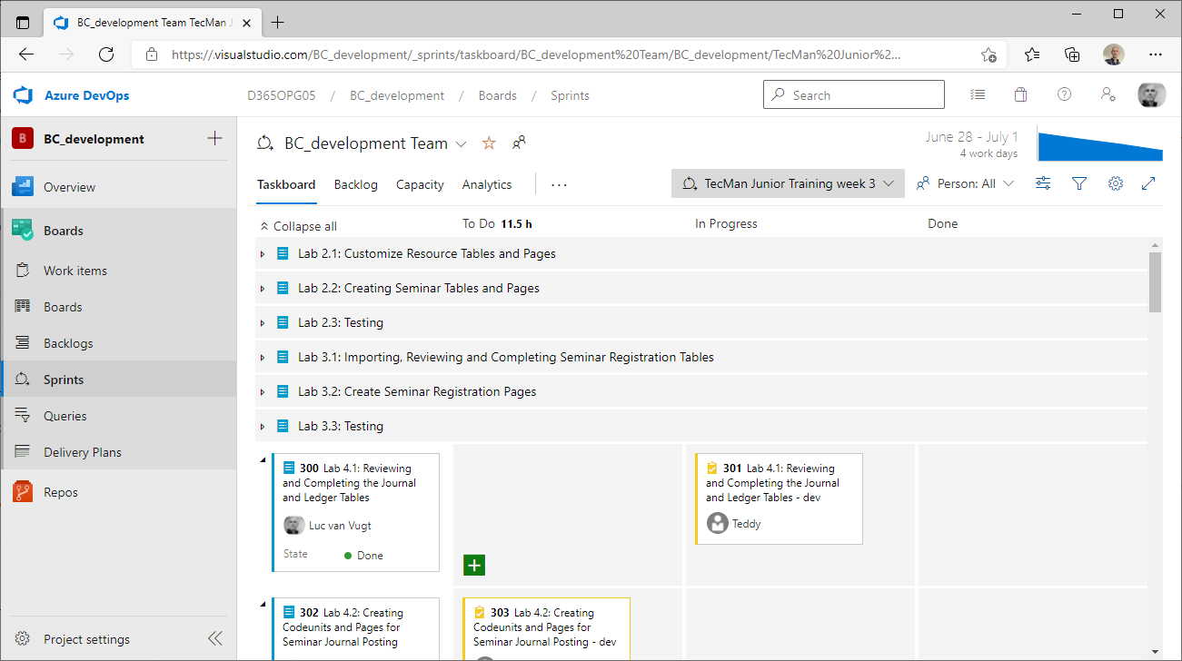Click the filter funnel icon
Viewport: 1182px width, 661px height.
(x=1079, y=183)
